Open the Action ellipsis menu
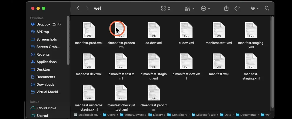Image resolution: width=292 pixels, height=119 pixels. (205, 8)
